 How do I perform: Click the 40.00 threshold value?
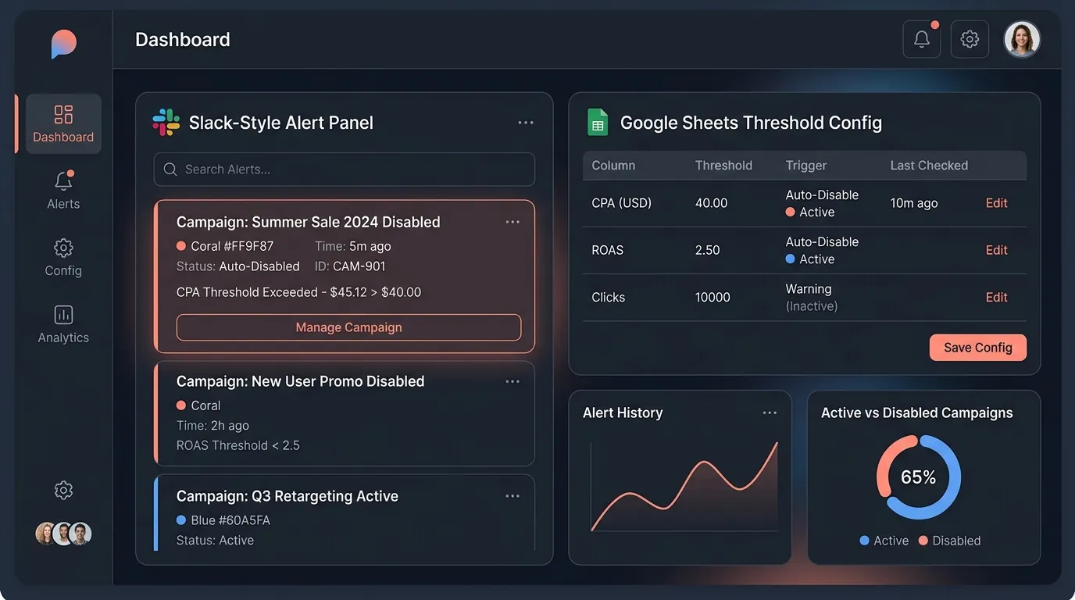[711, 203]
